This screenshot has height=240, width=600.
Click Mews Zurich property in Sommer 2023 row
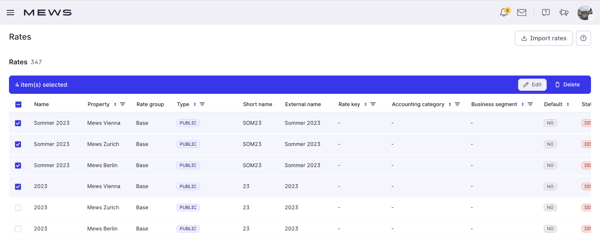[x=103, y=144]
